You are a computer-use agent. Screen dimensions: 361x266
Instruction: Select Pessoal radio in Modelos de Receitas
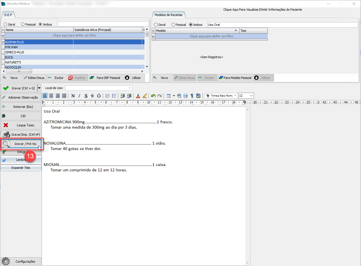click(x=173, y=25)
